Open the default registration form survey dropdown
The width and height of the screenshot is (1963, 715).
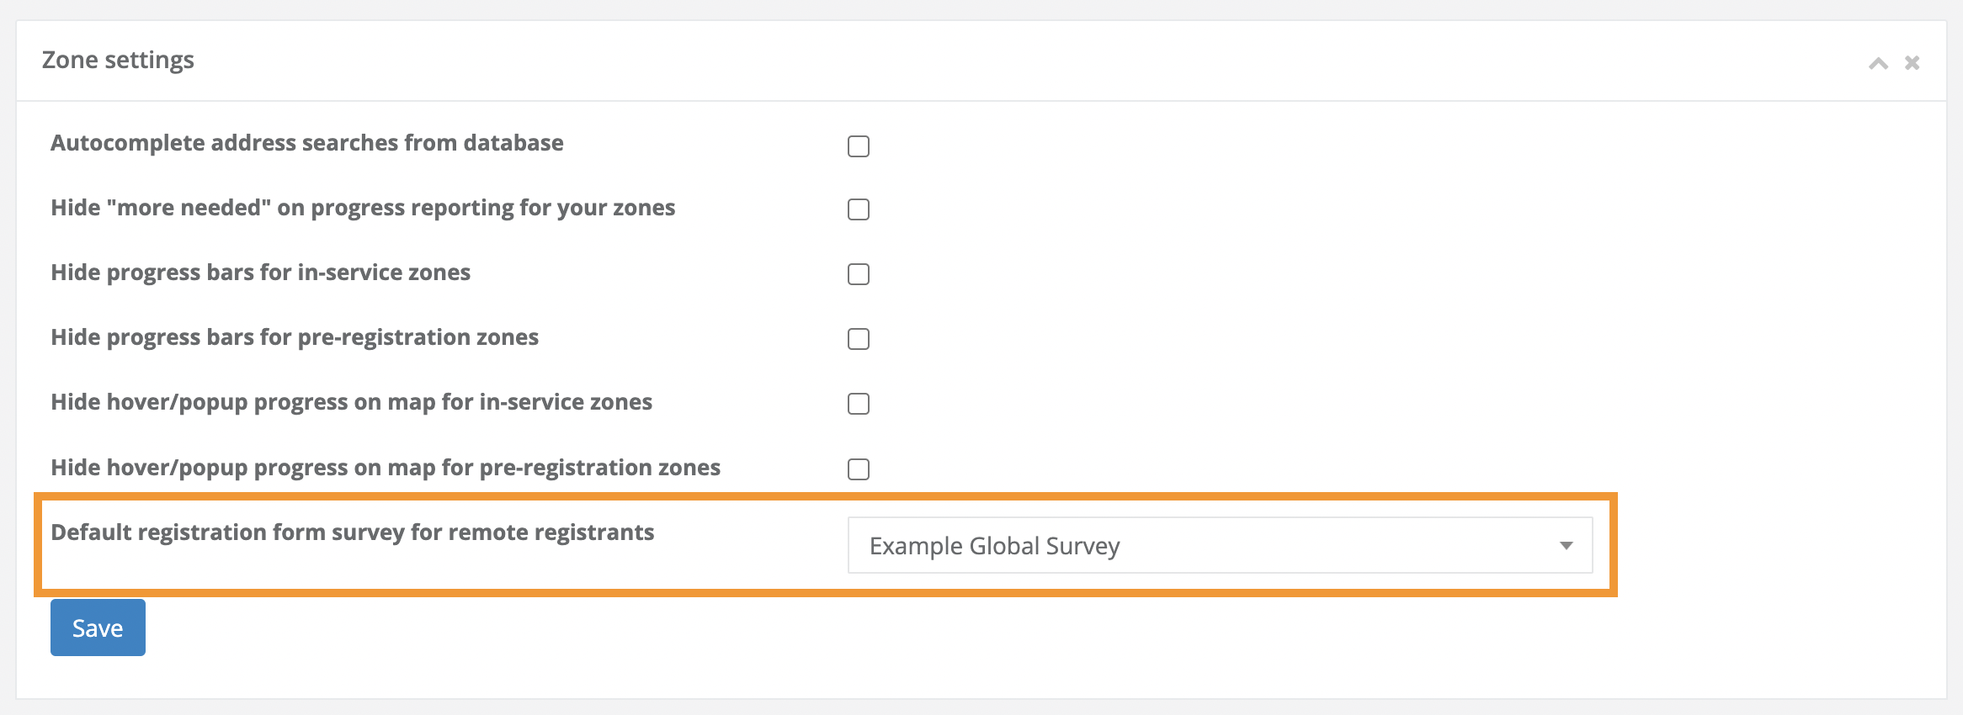click(1219, 545)
